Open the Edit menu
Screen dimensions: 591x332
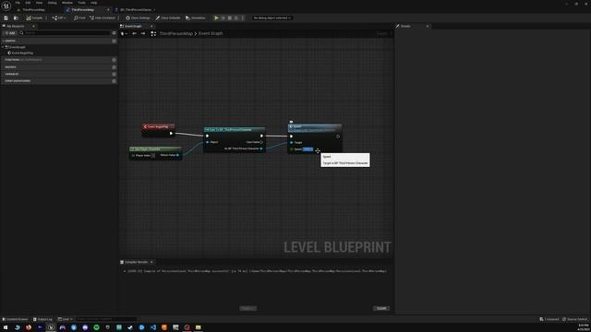pos(28,3)
